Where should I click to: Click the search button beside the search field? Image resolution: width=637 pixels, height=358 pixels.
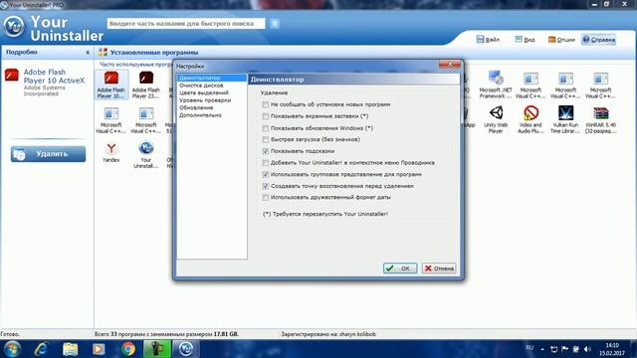tap(275, 24)
